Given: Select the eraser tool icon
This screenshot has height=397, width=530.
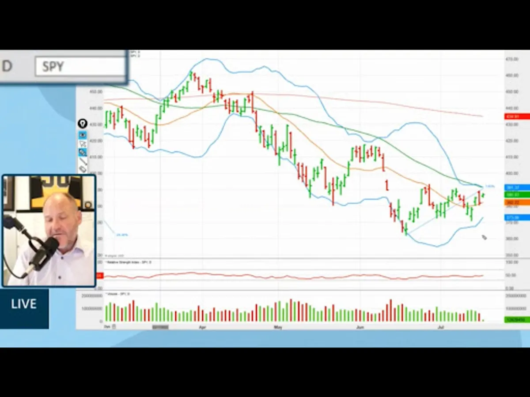Looking at the screenshot, I should point(83,169).
